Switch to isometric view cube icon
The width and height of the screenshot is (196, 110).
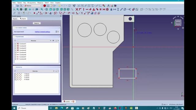tap(47, 9)
